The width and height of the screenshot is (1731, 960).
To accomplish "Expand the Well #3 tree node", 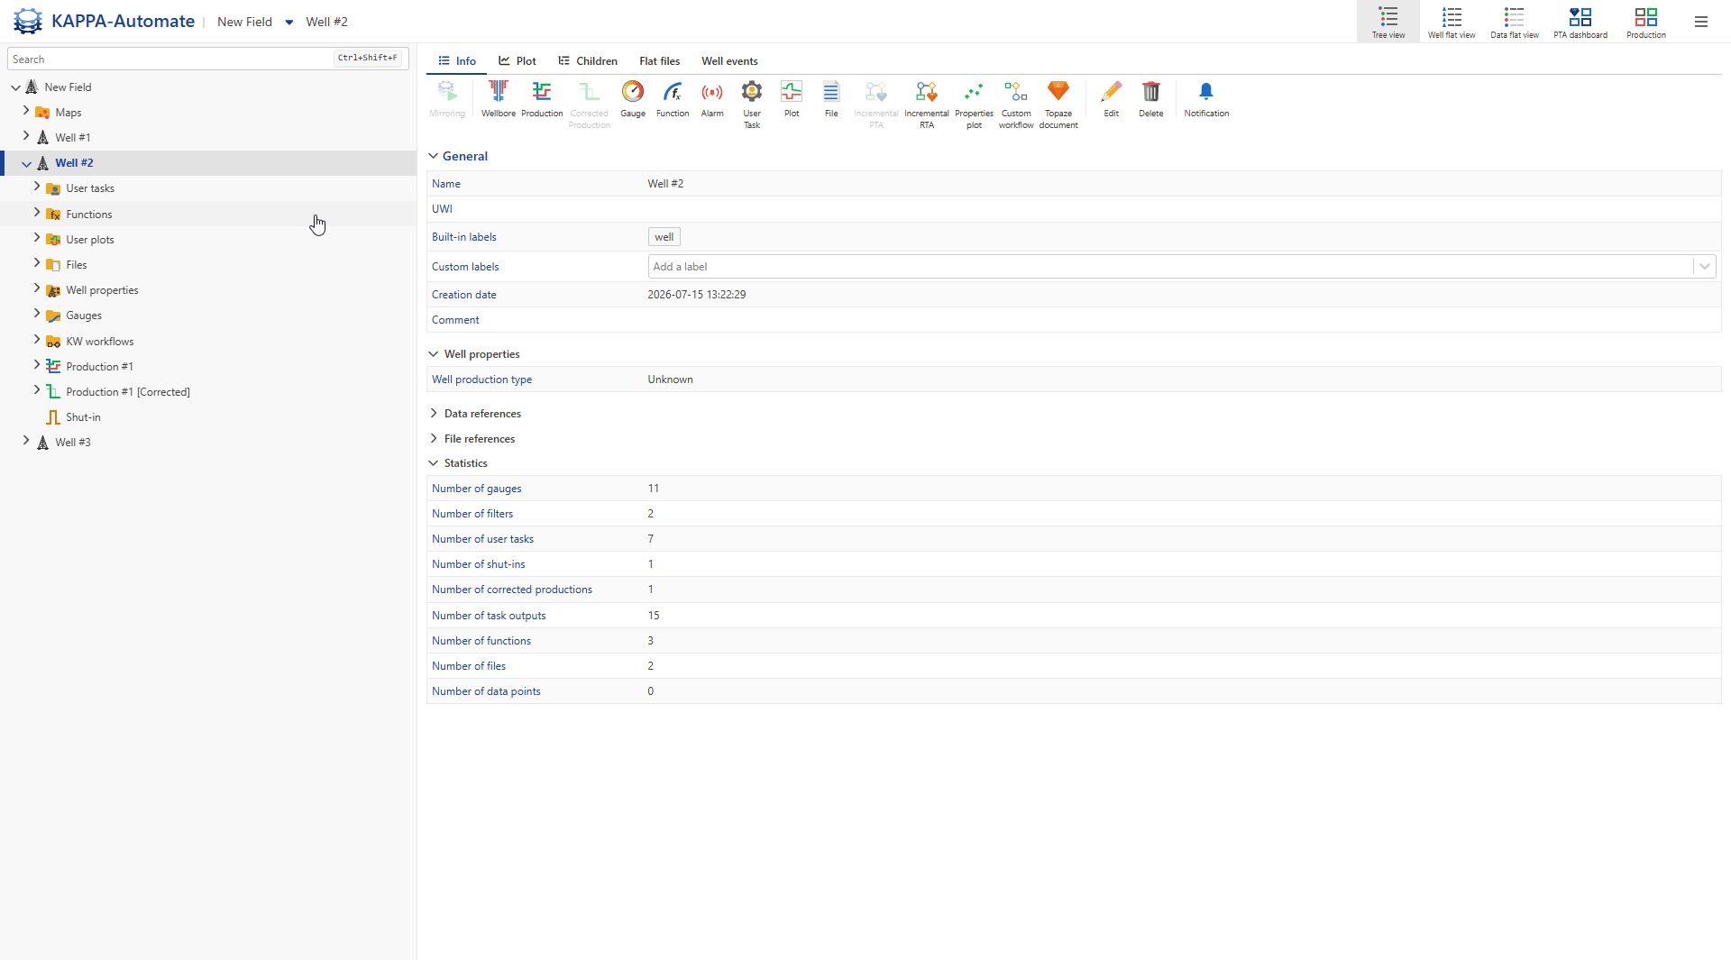I will pyautogui.click(x=26, y=442).
